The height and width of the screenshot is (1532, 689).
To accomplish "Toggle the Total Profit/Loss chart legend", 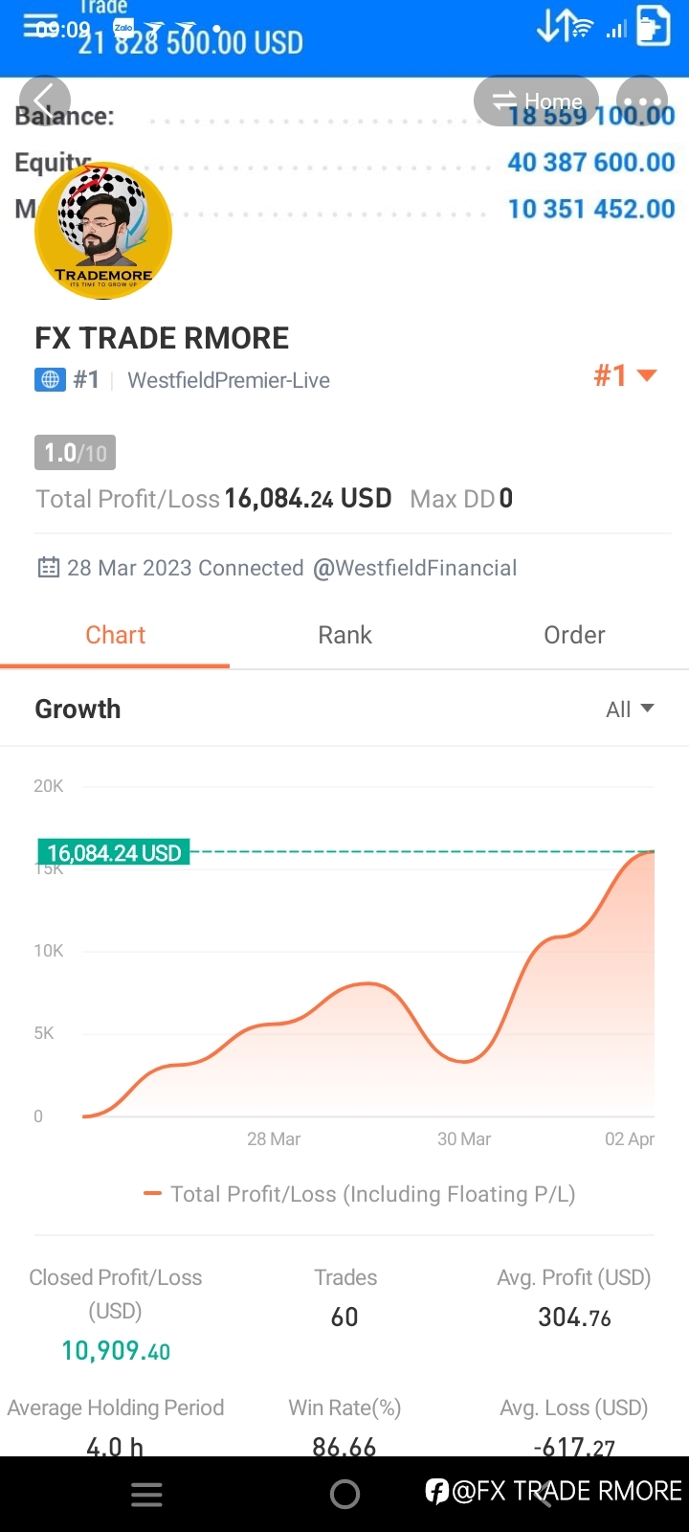I will coord(359,1194).
